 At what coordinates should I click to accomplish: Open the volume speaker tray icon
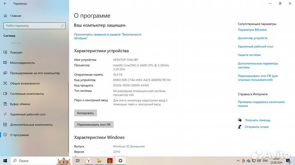(259, 161)
